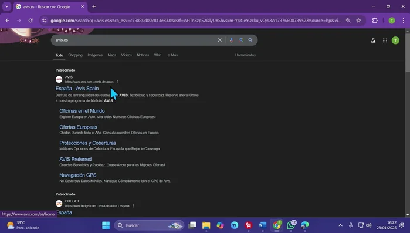Open the zoom magnifier in address bar

[348, 21]
